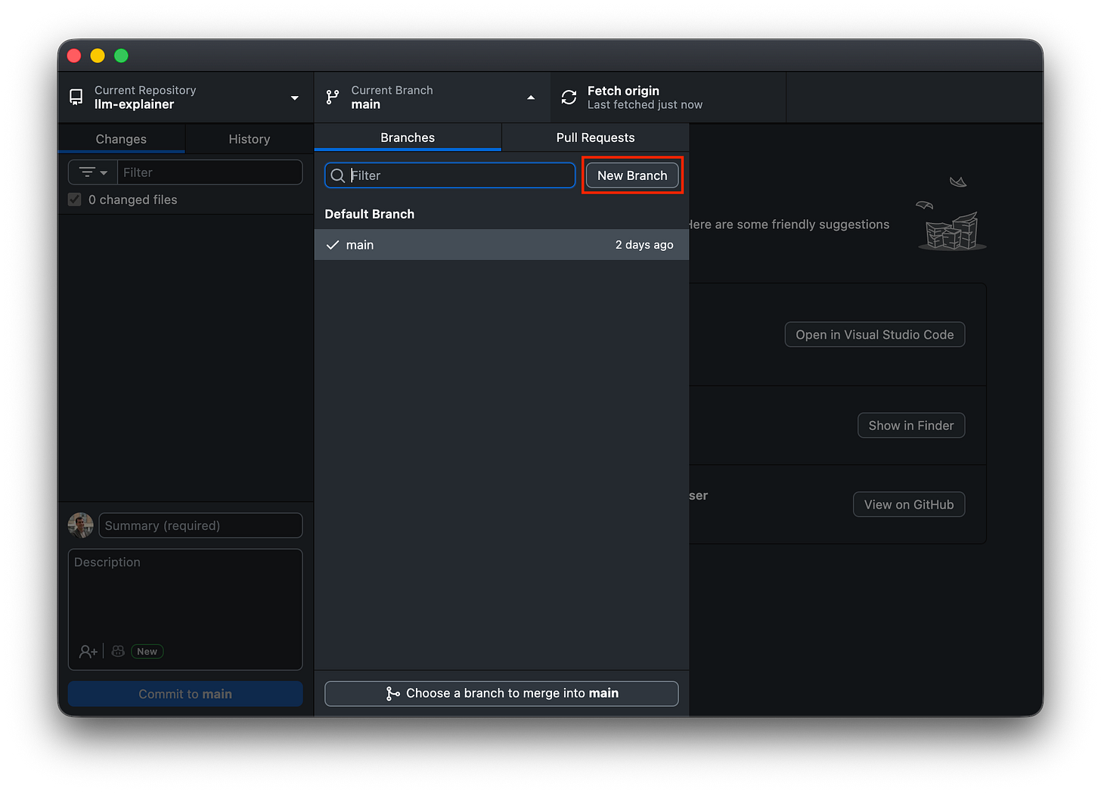Screen dimensions: 1101x793
Task: Click the Fetch origin refresh icon
Action: (568, 97)
